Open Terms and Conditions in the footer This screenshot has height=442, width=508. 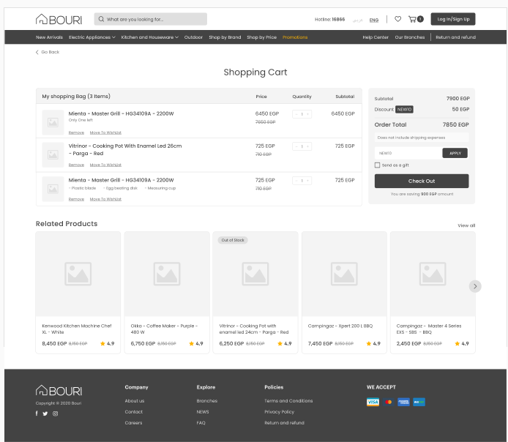tap(288, 401)
